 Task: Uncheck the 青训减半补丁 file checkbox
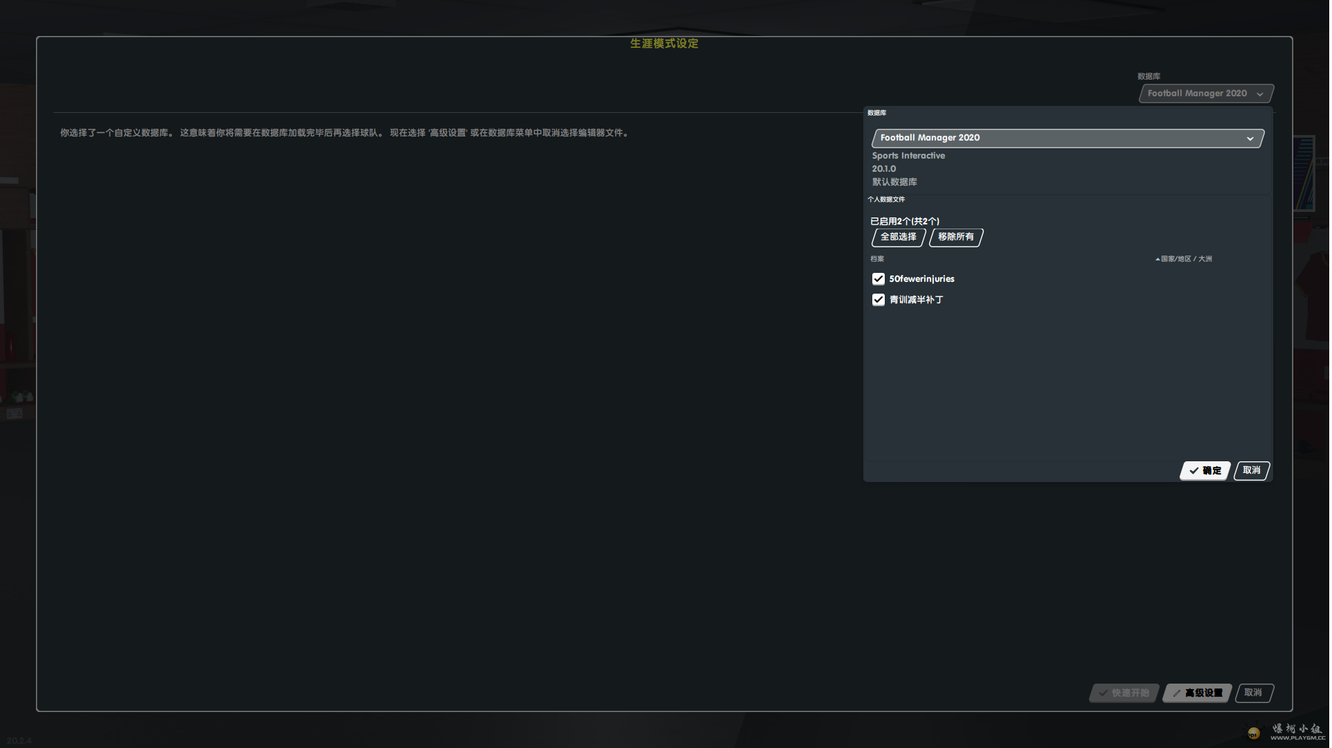click(879, 300)
